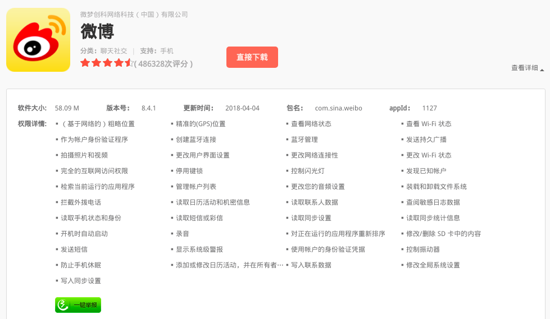Viewport: 550px width, 319px height.
Task: Click permission 创建蓝牙连接
Action: [x=196, y=140]
